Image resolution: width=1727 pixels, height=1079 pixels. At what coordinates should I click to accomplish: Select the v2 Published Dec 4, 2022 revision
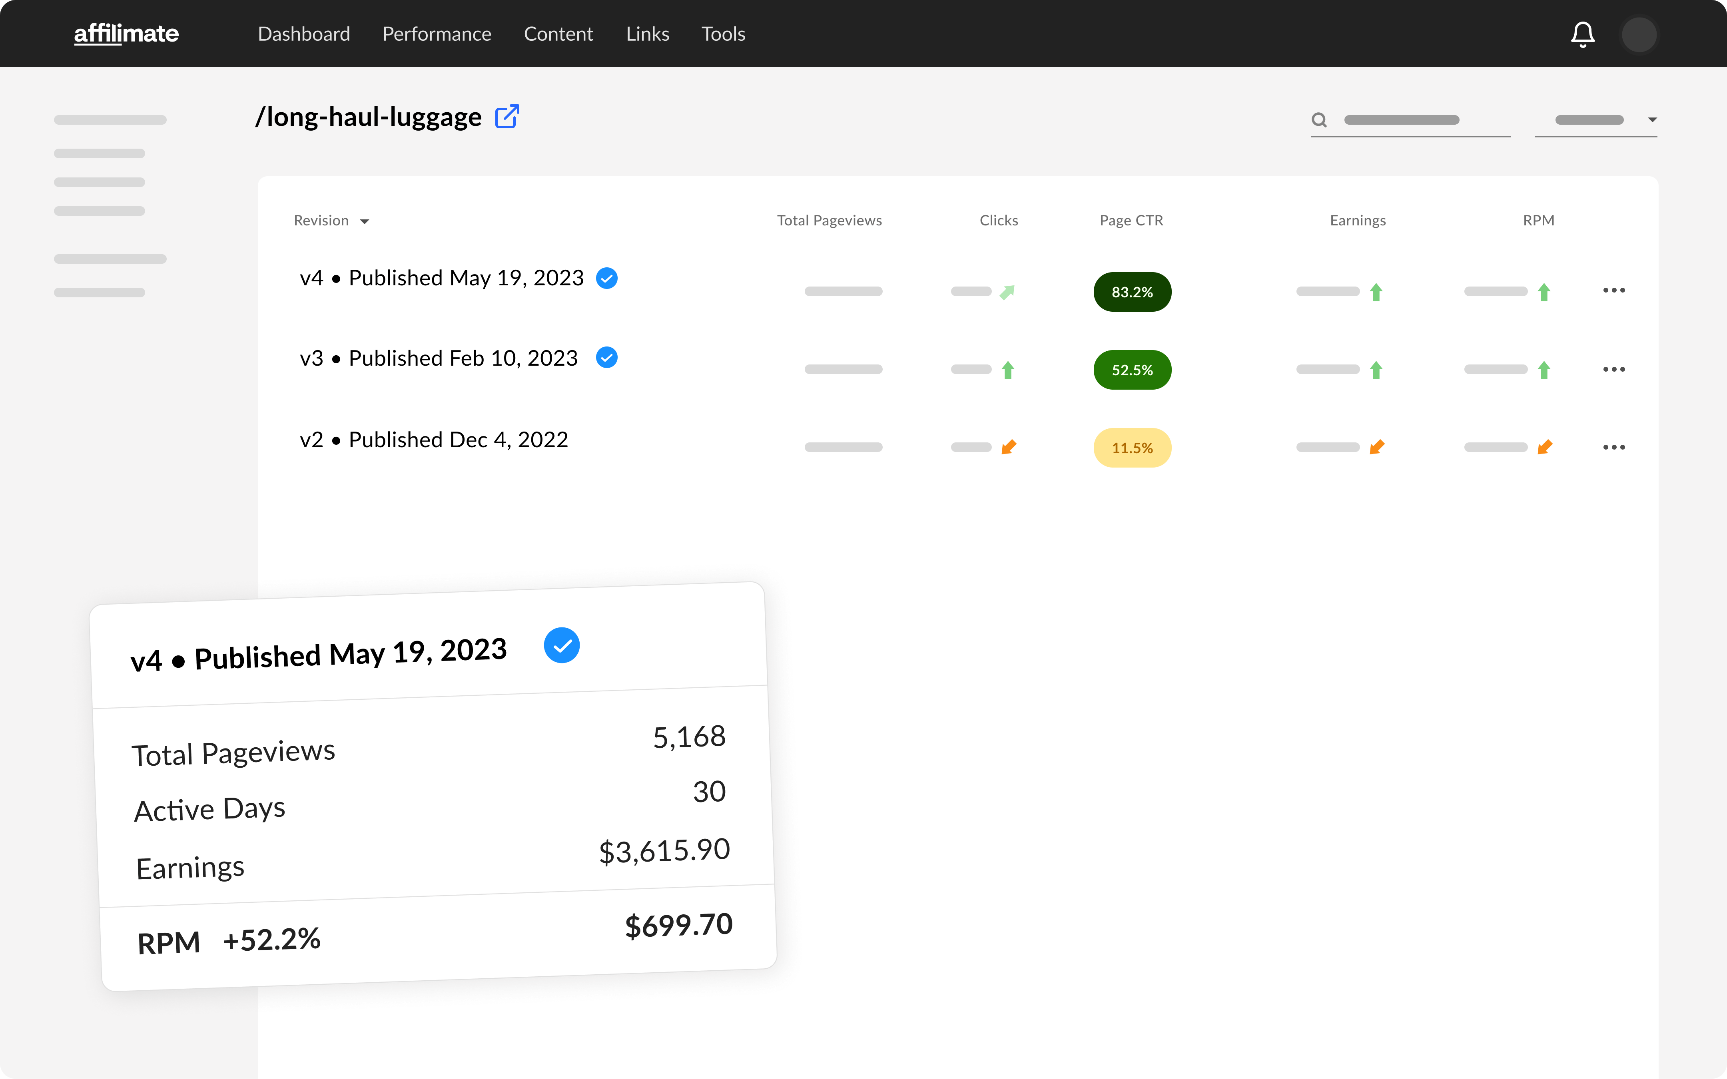pos(434,440)
